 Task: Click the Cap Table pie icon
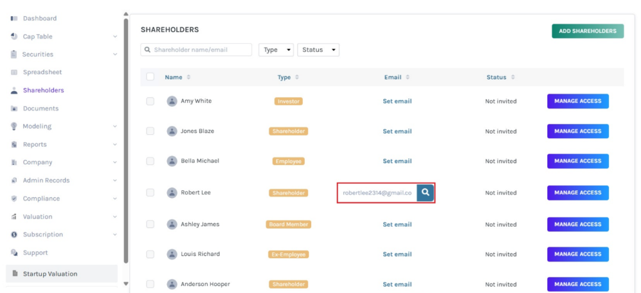pyautogui.click(x=14, y=36)
